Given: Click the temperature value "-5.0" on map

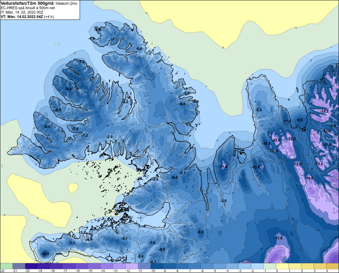Looking at the screenshot, I should [x=186, y=93].
